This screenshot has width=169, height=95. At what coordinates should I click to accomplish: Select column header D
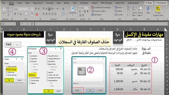click(x=117, y=29)
